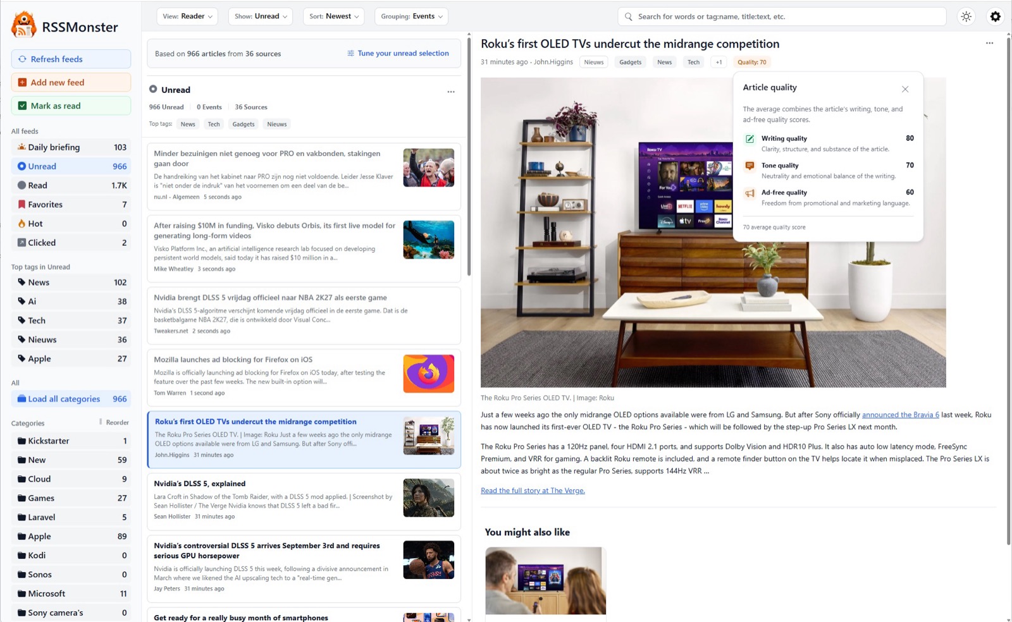Open the View: Reader dropdown
The width and height of the screenshot is (1012, 622).
coord(187,16)
